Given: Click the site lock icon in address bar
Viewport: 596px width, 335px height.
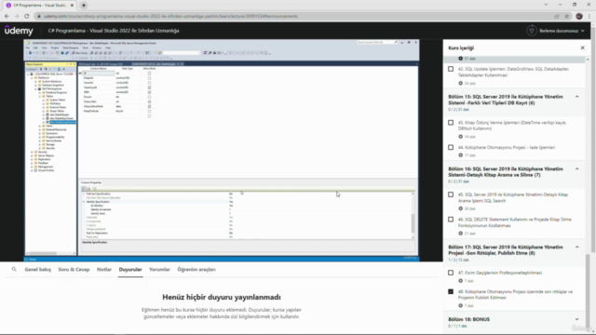Looking at the screenshot, I should click(38, 17).
